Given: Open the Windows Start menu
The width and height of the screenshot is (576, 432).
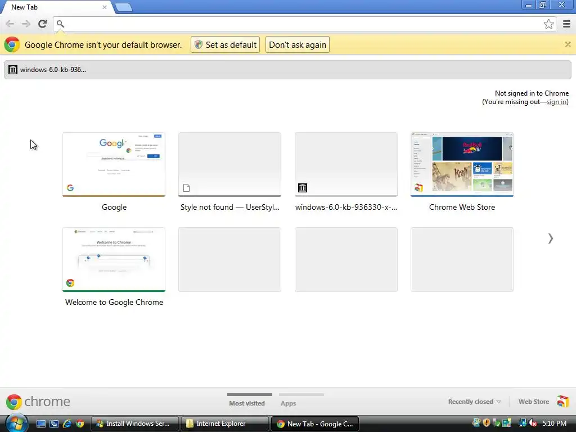Looking at the screenshot, I should coord(16,423).
